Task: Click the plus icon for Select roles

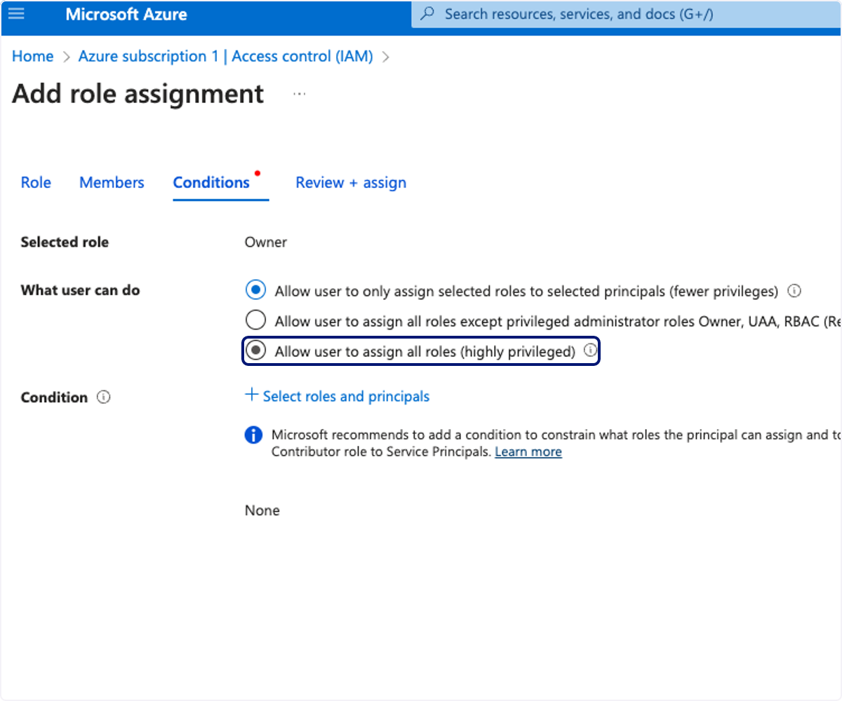Action: [251, 395]
